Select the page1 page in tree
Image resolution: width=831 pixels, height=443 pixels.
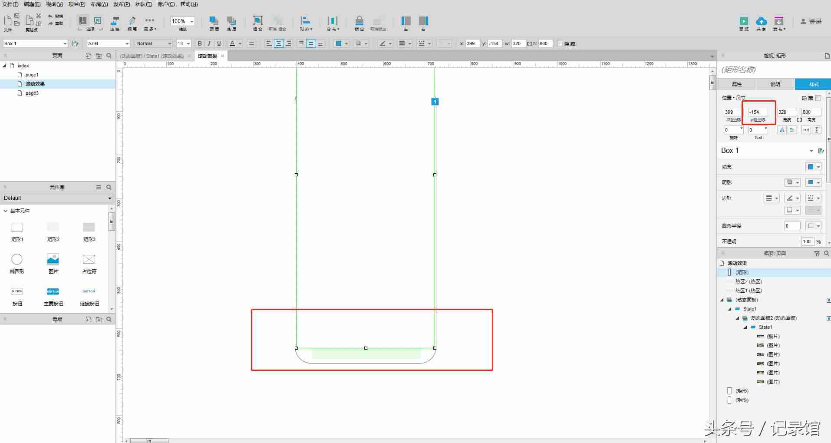click(x=32, y=75)
